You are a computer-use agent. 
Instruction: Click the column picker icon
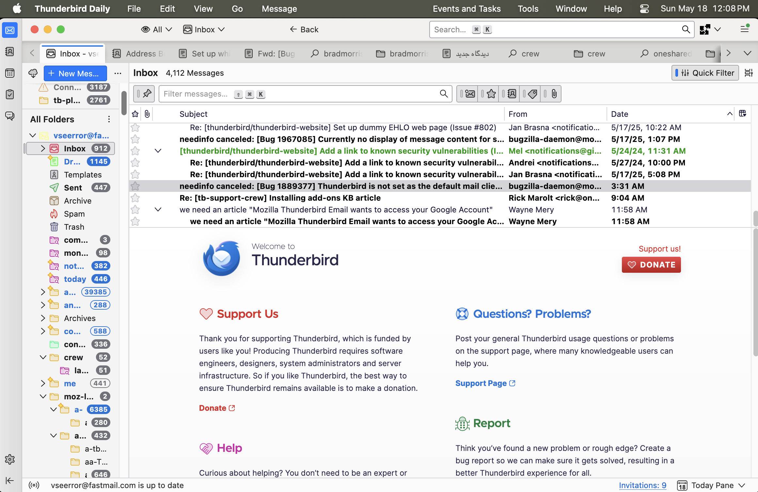(x=743, y=114)
